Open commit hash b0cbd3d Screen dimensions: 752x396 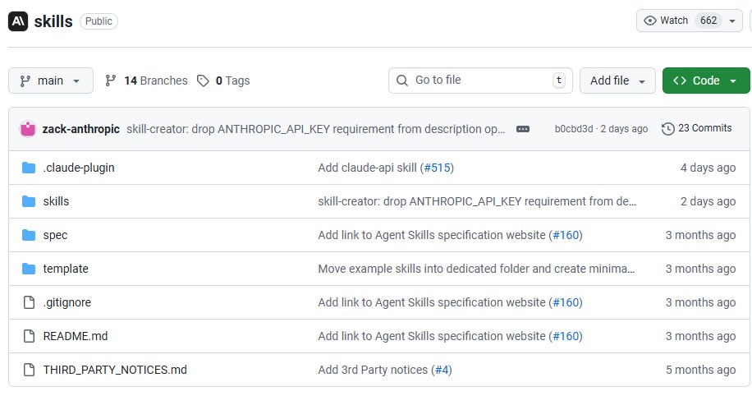[574, 129]
